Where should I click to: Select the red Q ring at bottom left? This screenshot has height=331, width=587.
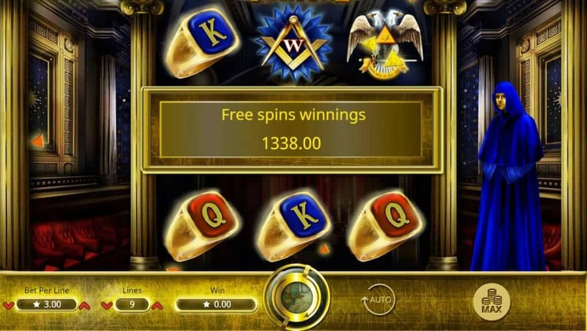tap(202, 226)
